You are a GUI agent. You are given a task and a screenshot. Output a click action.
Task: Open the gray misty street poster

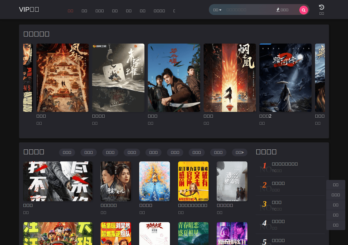pos(232,181)
